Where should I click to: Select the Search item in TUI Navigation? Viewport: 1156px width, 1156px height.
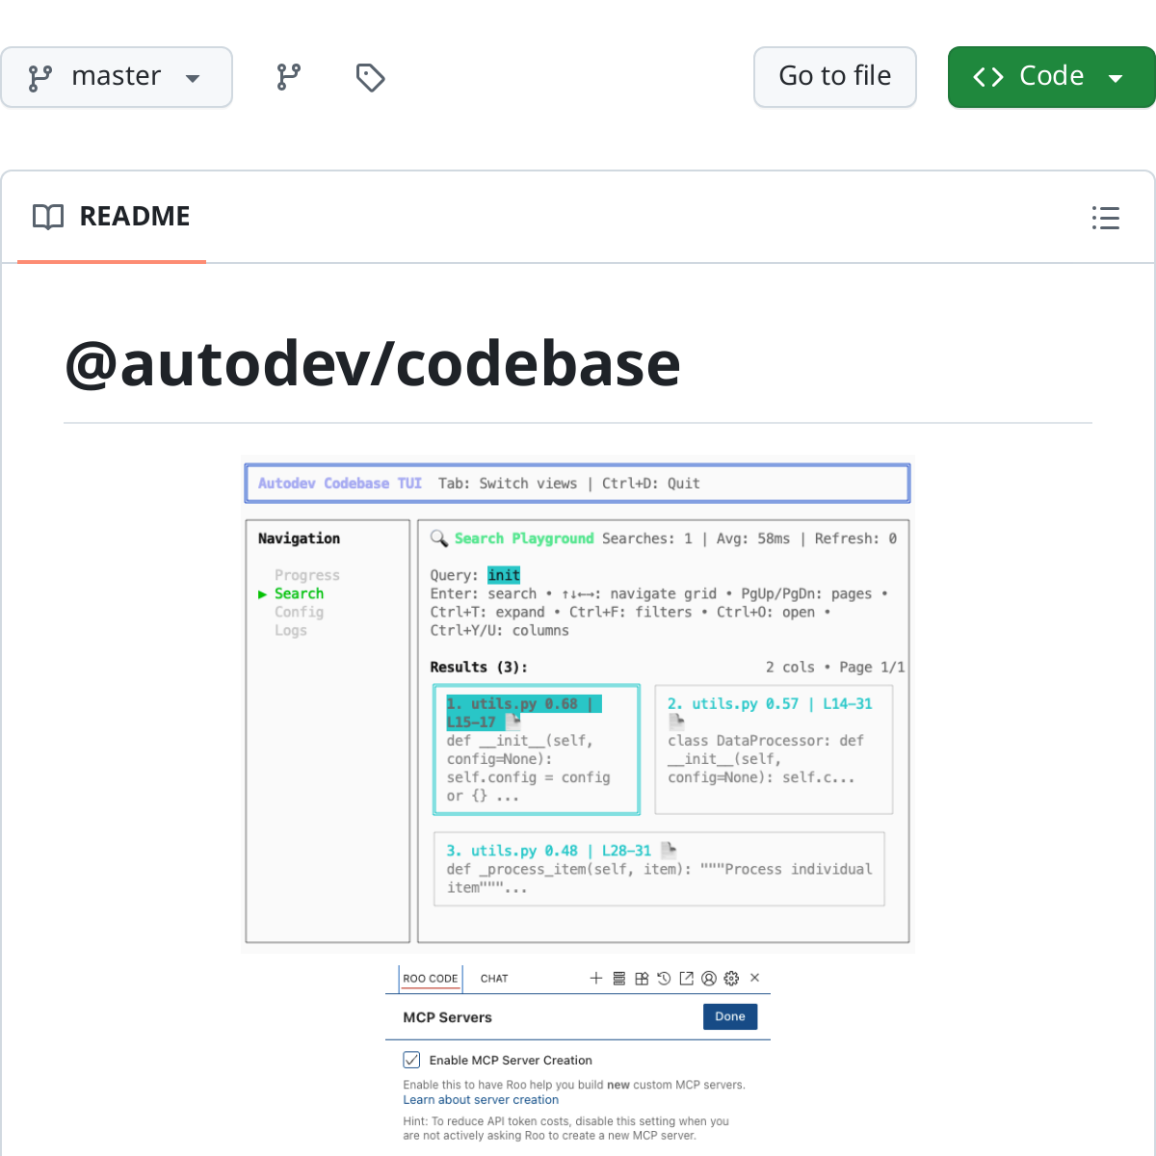click(x=299, y=593)
